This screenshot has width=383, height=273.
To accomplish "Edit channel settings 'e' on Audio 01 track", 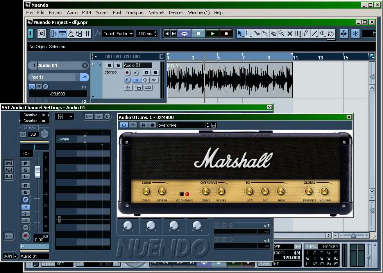I will pos(127,80).
